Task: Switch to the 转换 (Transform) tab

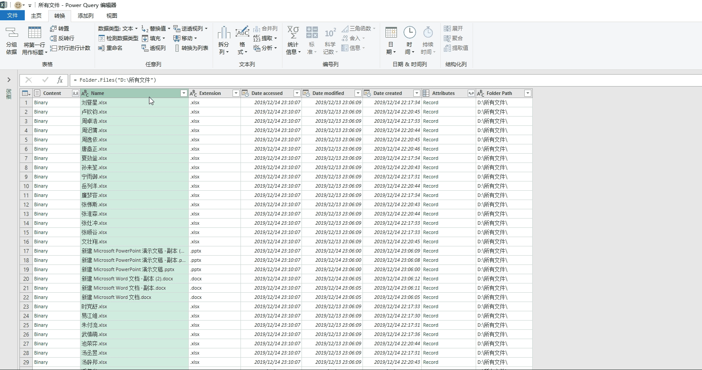Action: pos(60,16)
